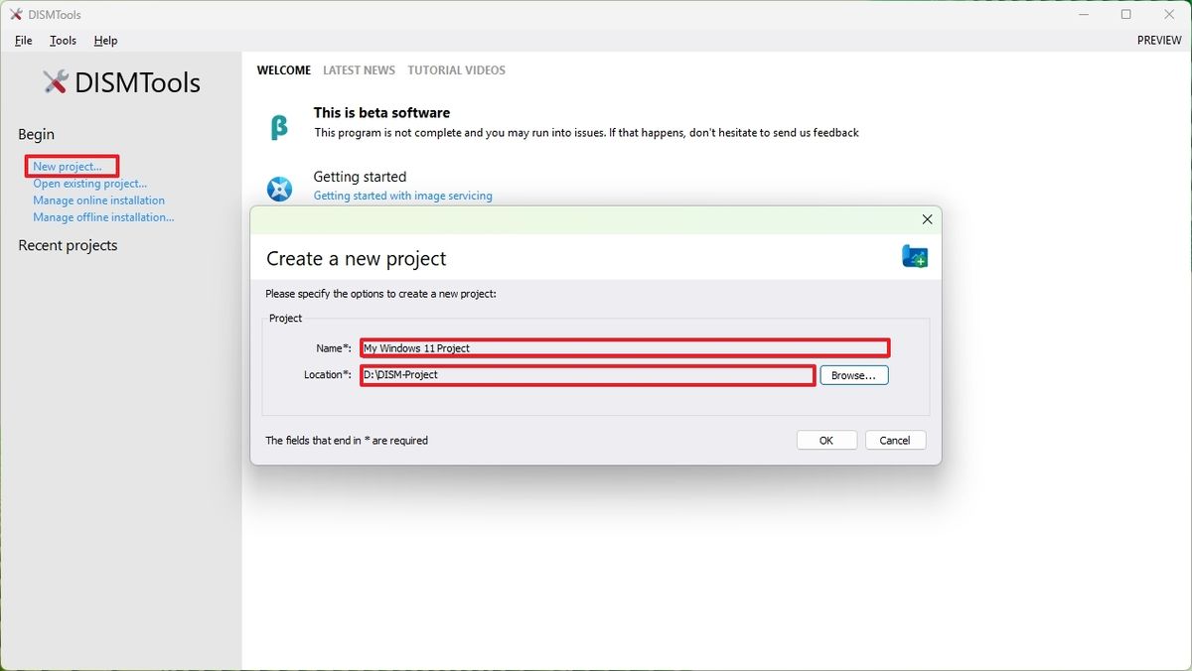Click the DISMTools title bar icon
1192x671 pixels.
click(14, 14)
